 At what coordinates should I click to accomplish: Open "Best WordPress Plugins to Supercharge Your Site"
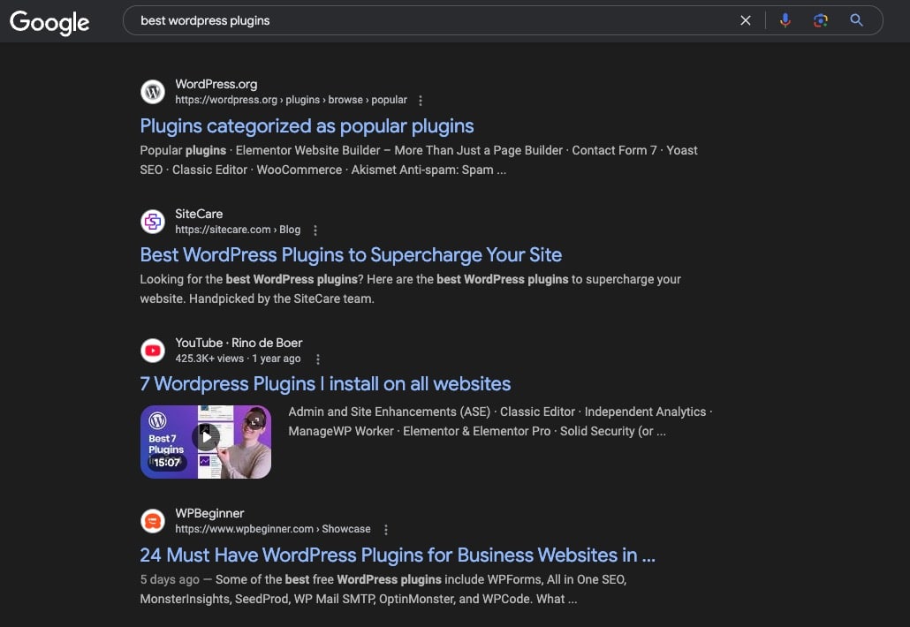coord(351,255)
